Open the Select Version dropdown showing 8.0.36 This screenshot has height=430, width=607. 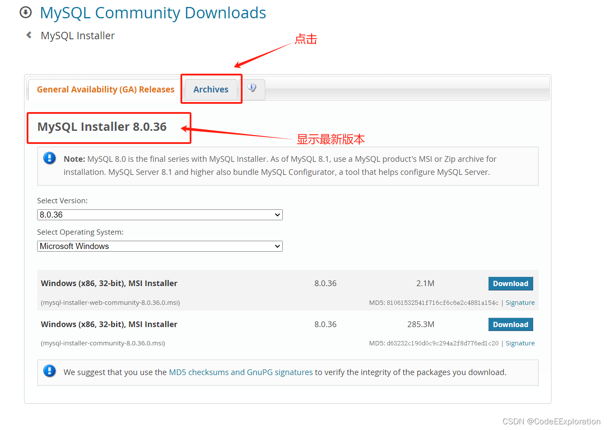[160, 215]
